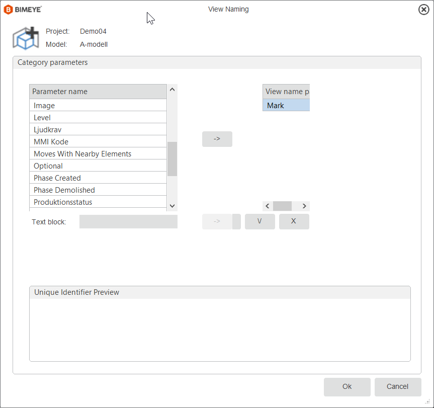The width and height of the screenshot is (434, 408).
Task: Click the parameter list vertical scrollbar thumb
Action: [x=172, y=159]
